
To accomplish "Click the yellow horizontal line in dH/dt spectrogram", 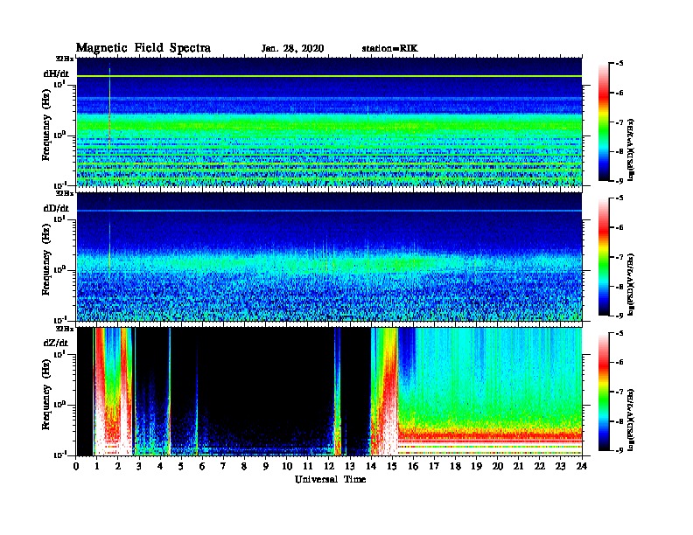I will 329,76.
